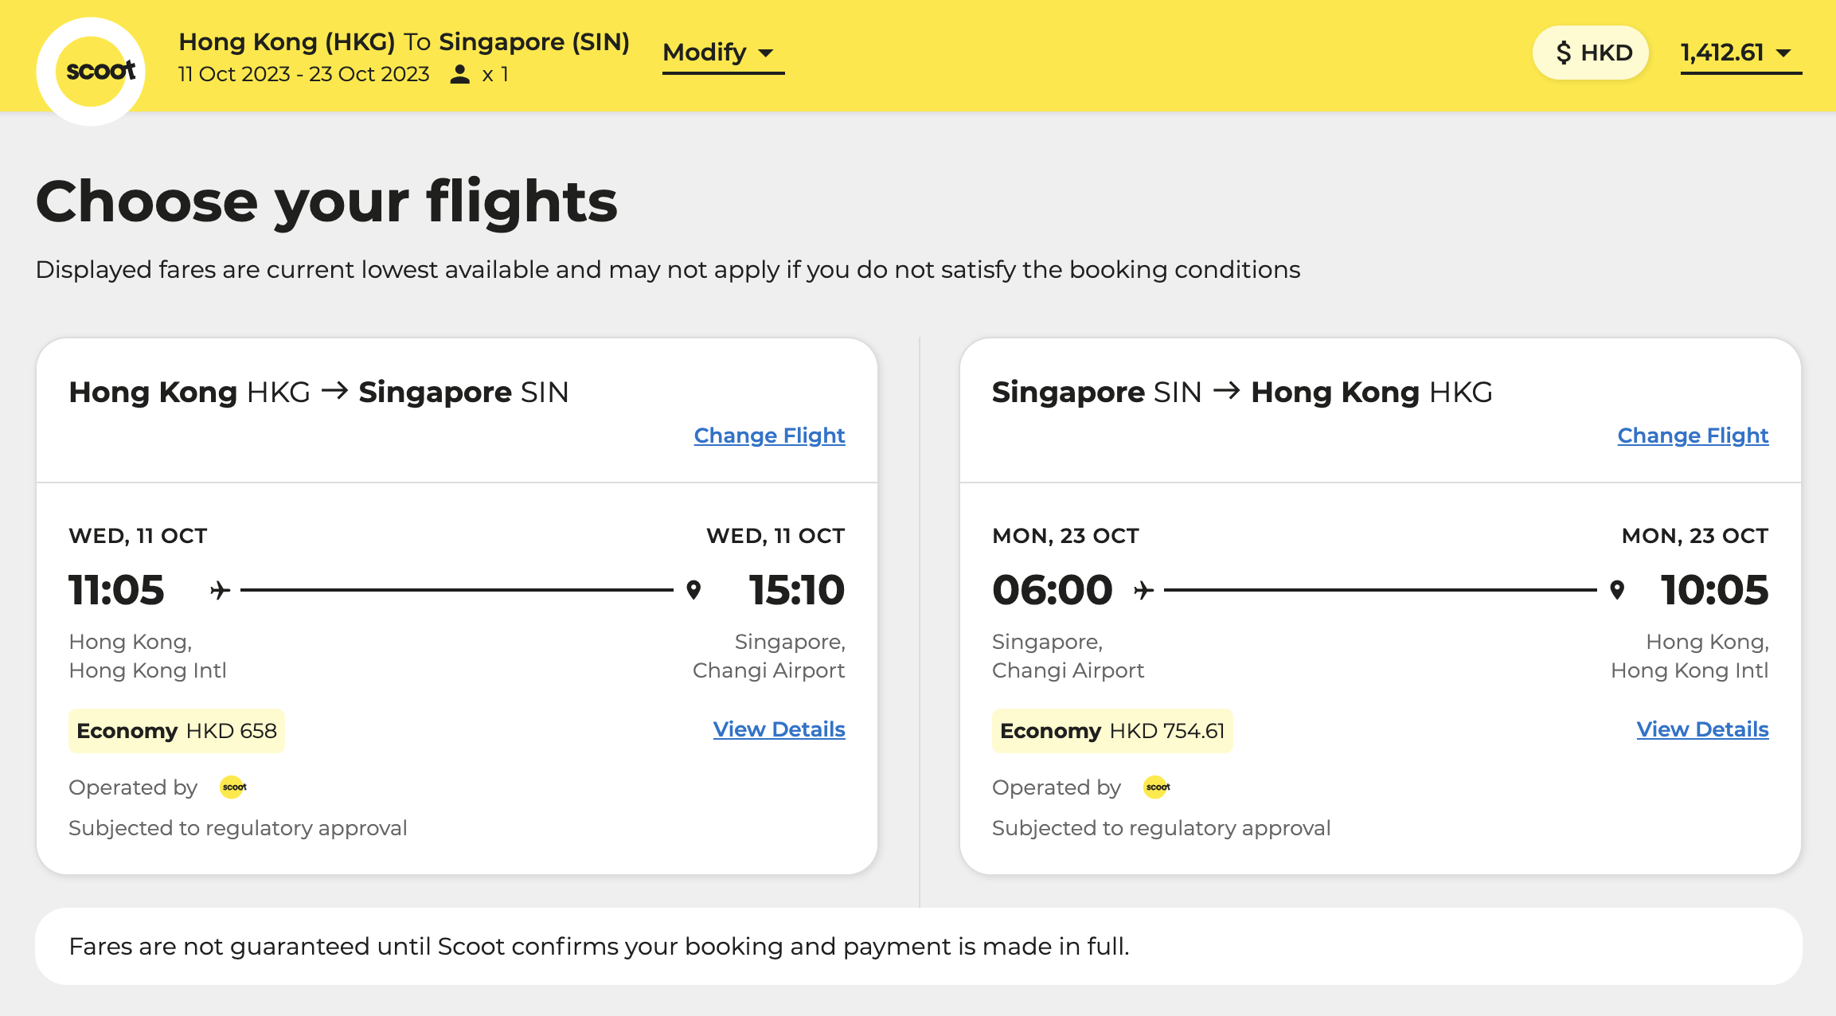Click the Singapore arrival location pin icon

click(693, 590)
